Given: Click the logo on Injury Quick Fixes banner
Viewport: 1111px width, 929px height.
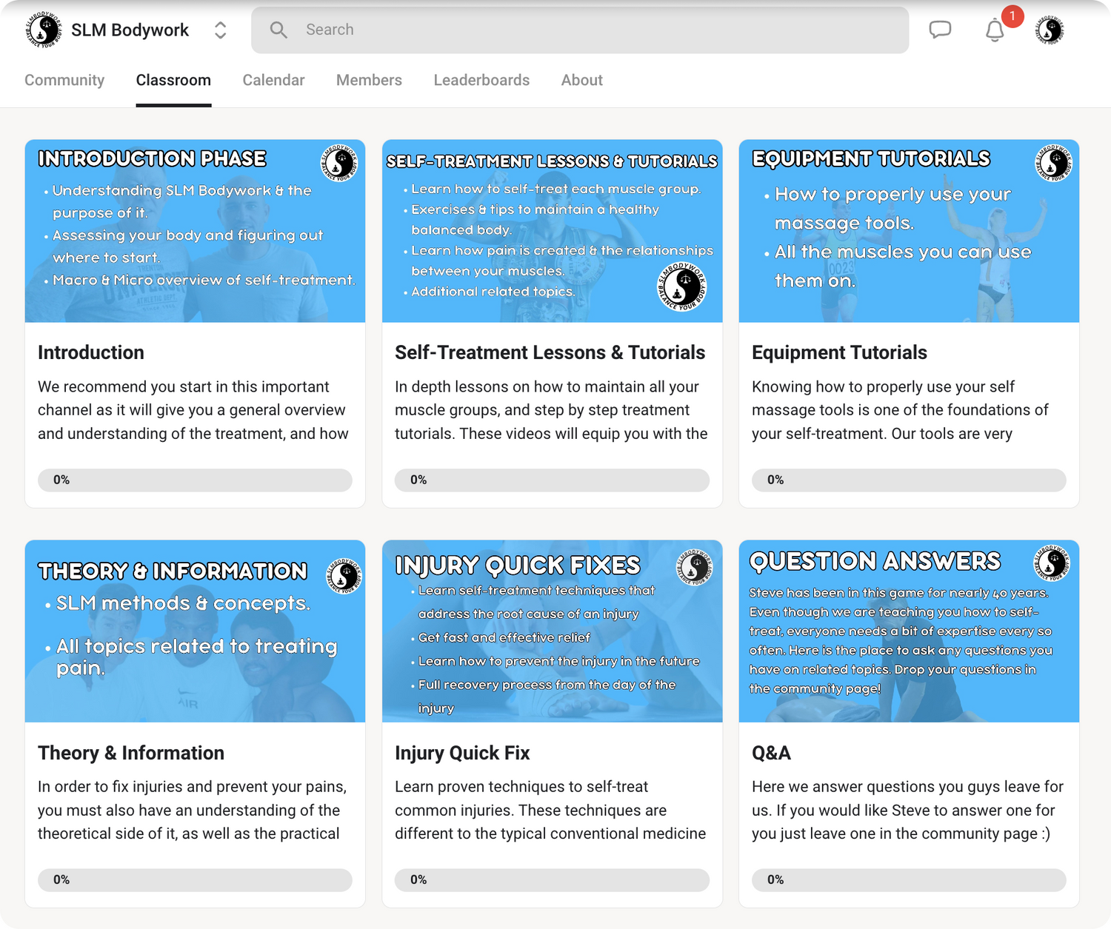Looking at the screenshot, I should click(x=694, y=568).
